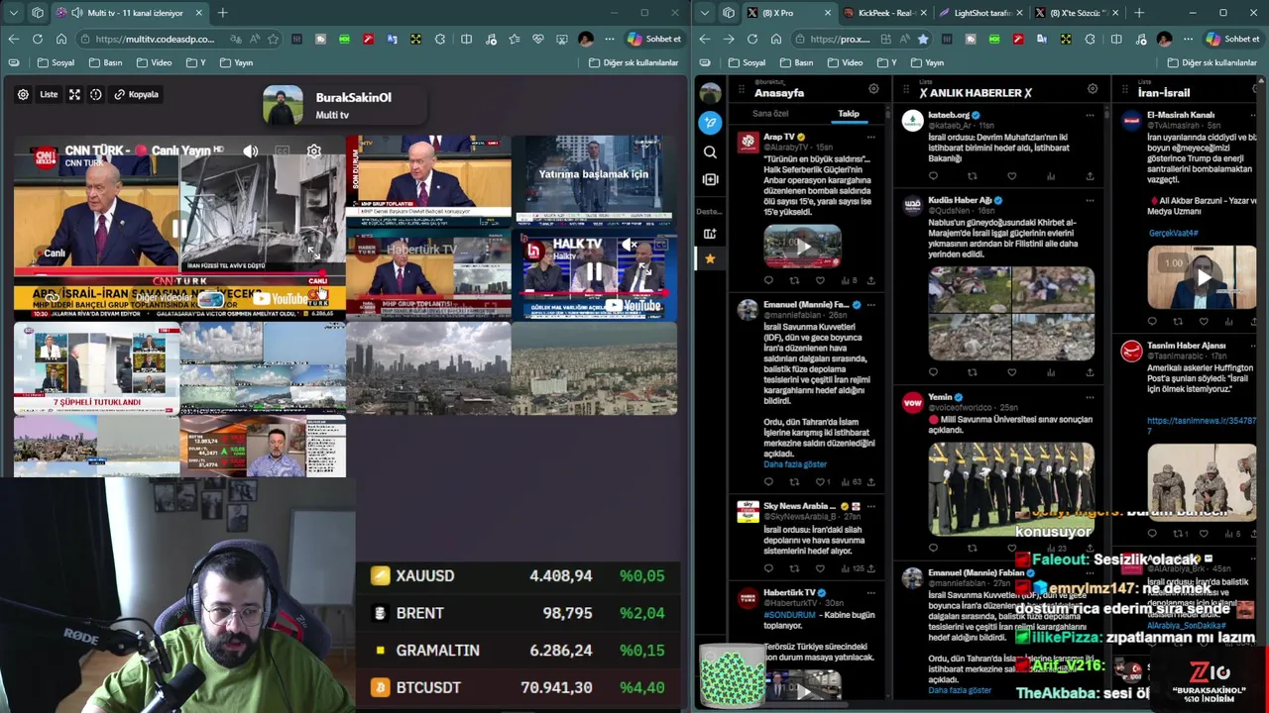Toggle fullscreen layout icon in Multi tv toolbar
Image resolution: width=1269 pixels, height=713 pixels.
click(x=74, y=94)
